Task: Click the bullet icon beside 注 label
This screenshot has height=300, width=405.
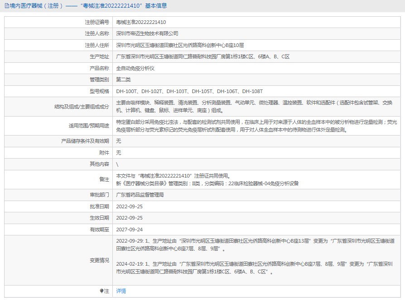Action: tap(101, 291)
